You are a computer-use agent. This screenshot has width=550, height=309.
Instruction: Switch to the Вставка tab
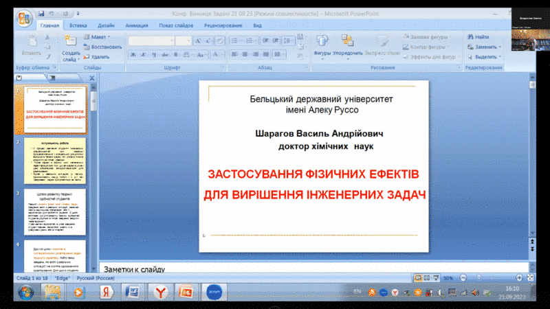78,25
